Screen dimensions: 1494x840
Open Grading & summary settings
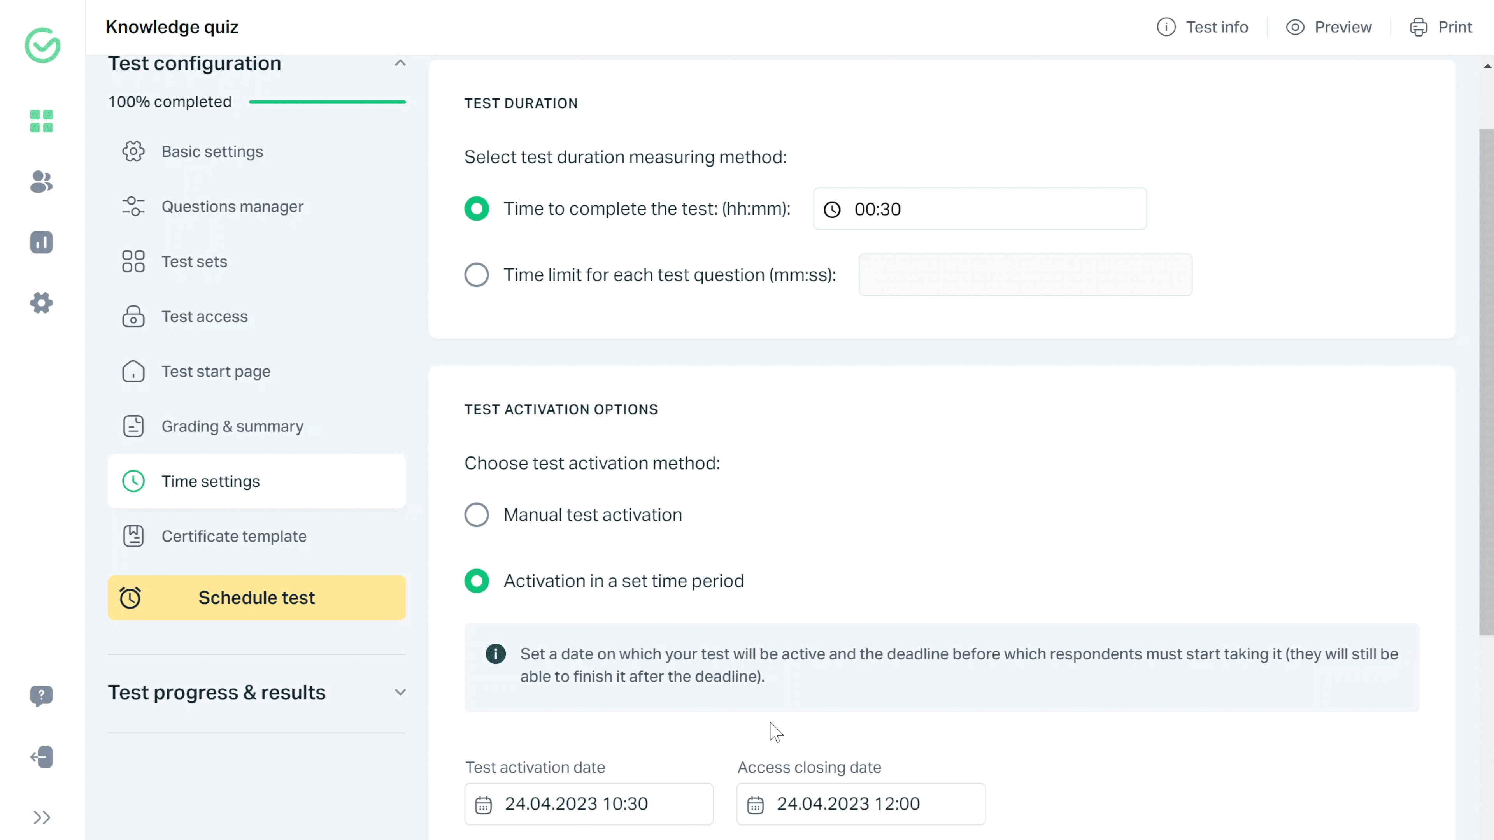[232, 426]
